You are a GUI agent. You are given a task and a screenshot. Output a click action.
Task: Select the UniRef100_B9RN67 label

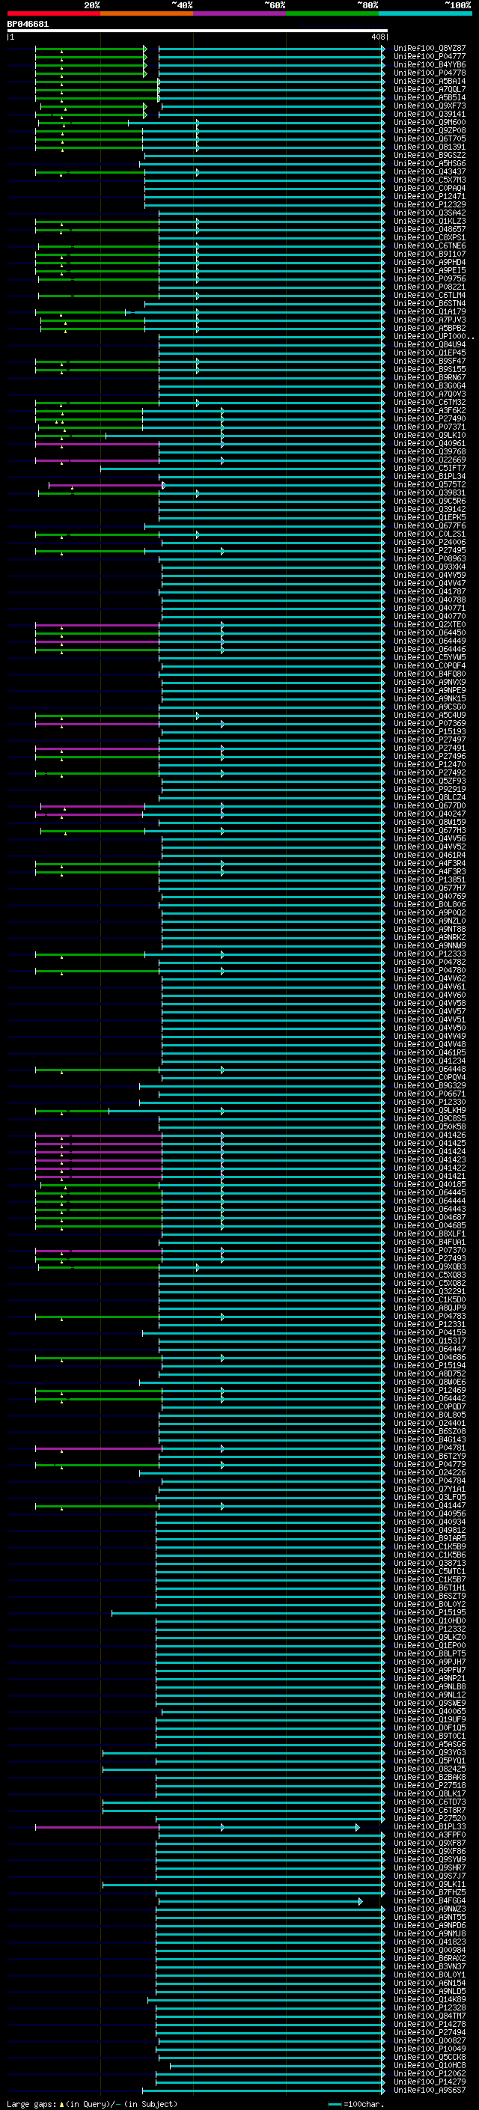(430, 377)
